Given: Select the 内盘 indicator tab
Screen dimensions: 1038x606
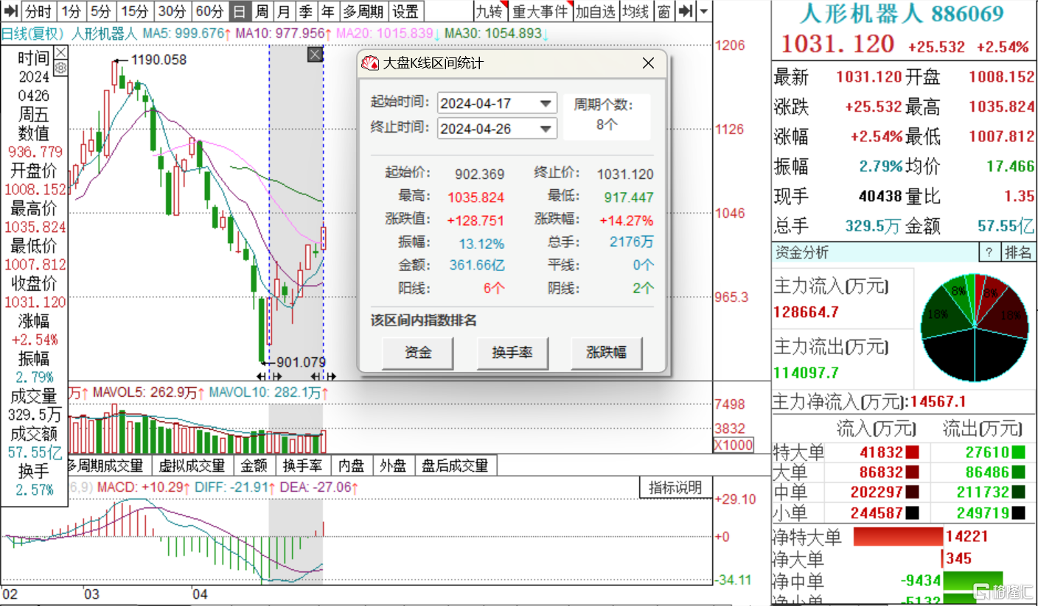Looking at the screenshot, I should pos(352,465).
